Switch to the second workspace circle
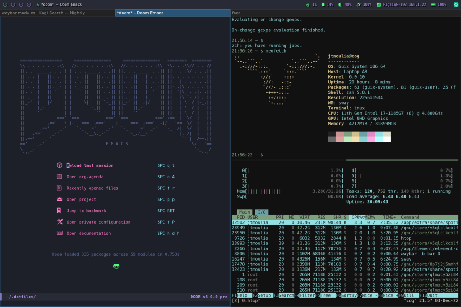This screenshot has width=461, height=307. click(x=13, y=4)
